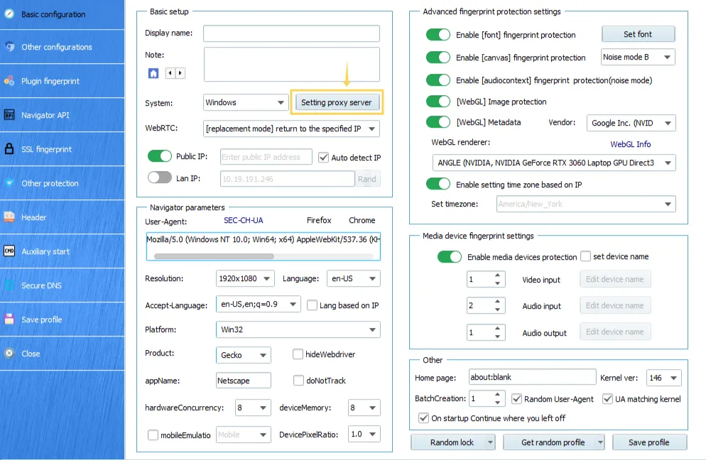Click the Auxiliary start CMD icon

pyautogui.click(x=9, y=251)
